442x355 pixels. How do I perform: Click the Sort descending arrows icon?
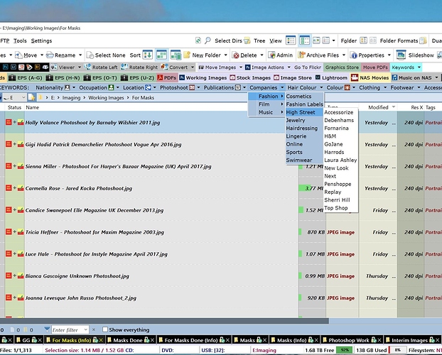point(147,55)
